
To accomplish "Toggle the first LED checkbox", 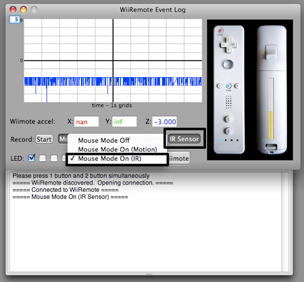I will [32, 158].
